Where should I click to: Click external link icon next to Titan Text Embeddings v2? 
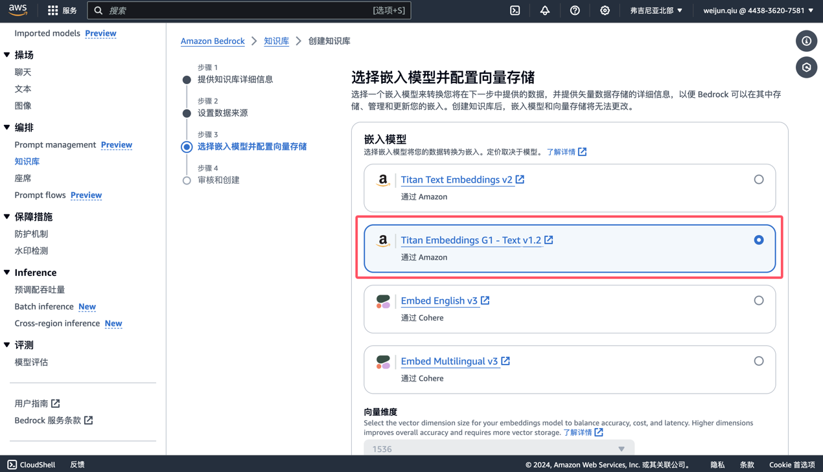point(520,179)
